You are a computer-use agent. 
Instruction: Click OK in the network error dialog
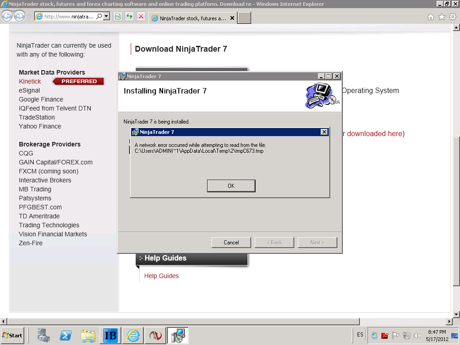(231, 186)
